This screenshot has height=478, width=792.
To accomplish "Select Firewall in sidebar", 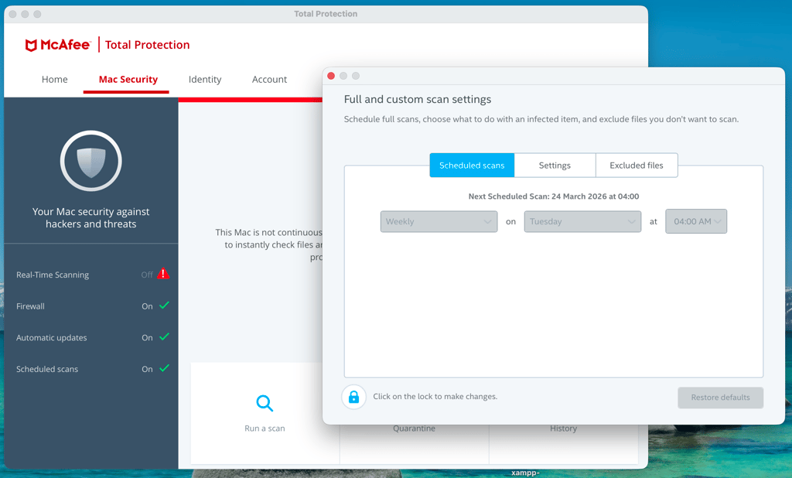I will 30,306.
